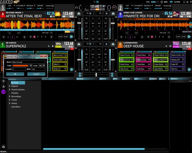192x153 pixels.
Task: Click the REC record button in mixer
Action: pos(114,7)
